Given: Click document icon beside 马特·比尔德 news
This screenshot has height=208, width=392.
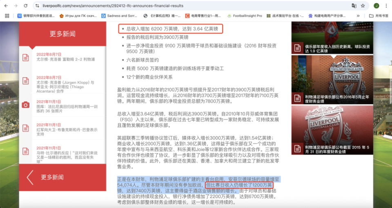Looking at the screenshot, I should pos(25,151).
